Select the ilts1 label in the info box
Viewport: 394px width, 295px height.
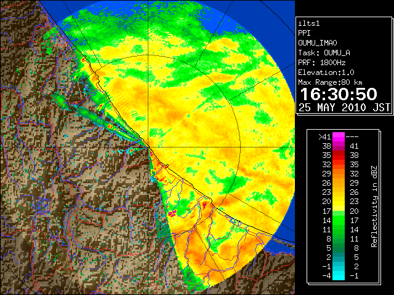[309, 23]
